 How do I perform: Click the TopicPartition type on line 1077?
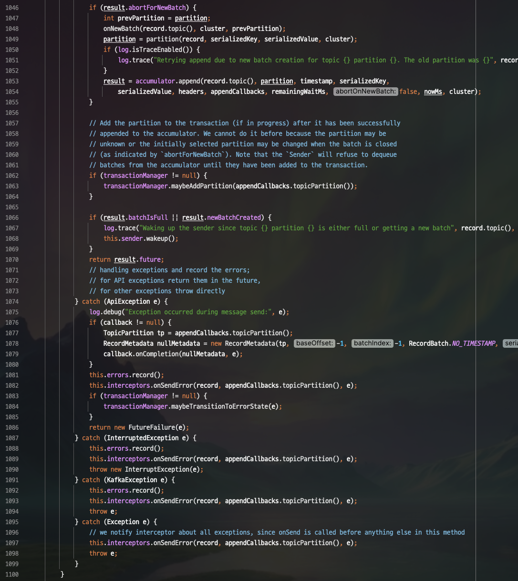coord(128,333)
